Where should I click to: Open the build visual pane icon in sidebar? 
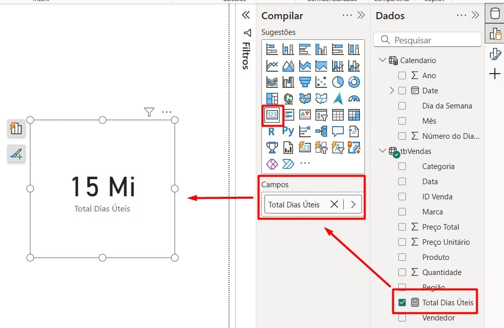(495, 33)
